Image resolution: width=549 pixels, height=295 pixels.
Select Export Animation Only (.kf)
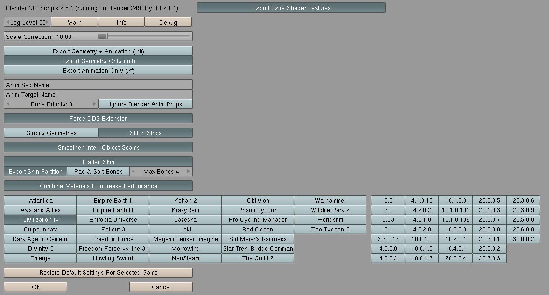(x=98, y=70)
